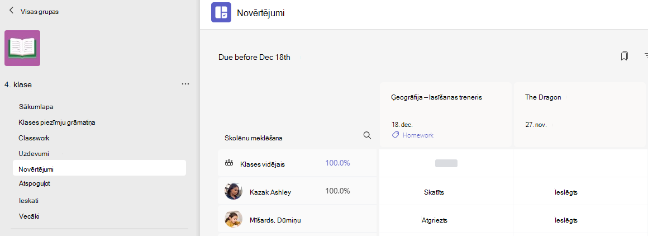
Task: Open Kazak Ashley's avatar
Action: 234,191
